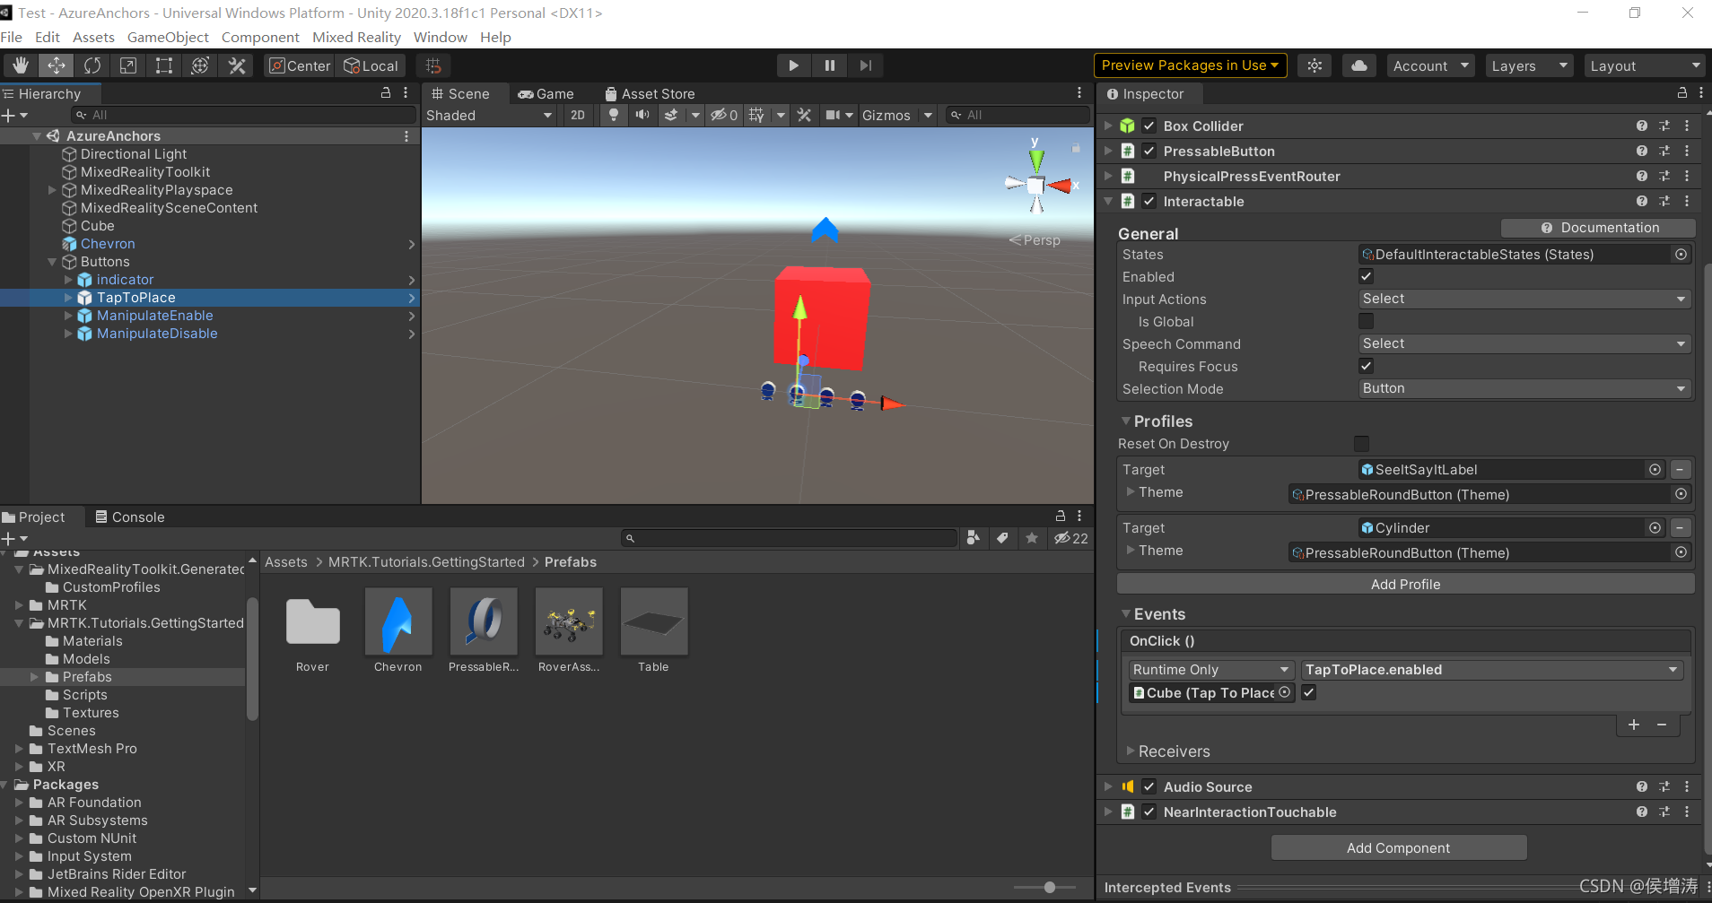This screenshot has width=1712, height=903.
Task: Click the Add Component button
Action: pyautogui.click(x=1398, y=847)
